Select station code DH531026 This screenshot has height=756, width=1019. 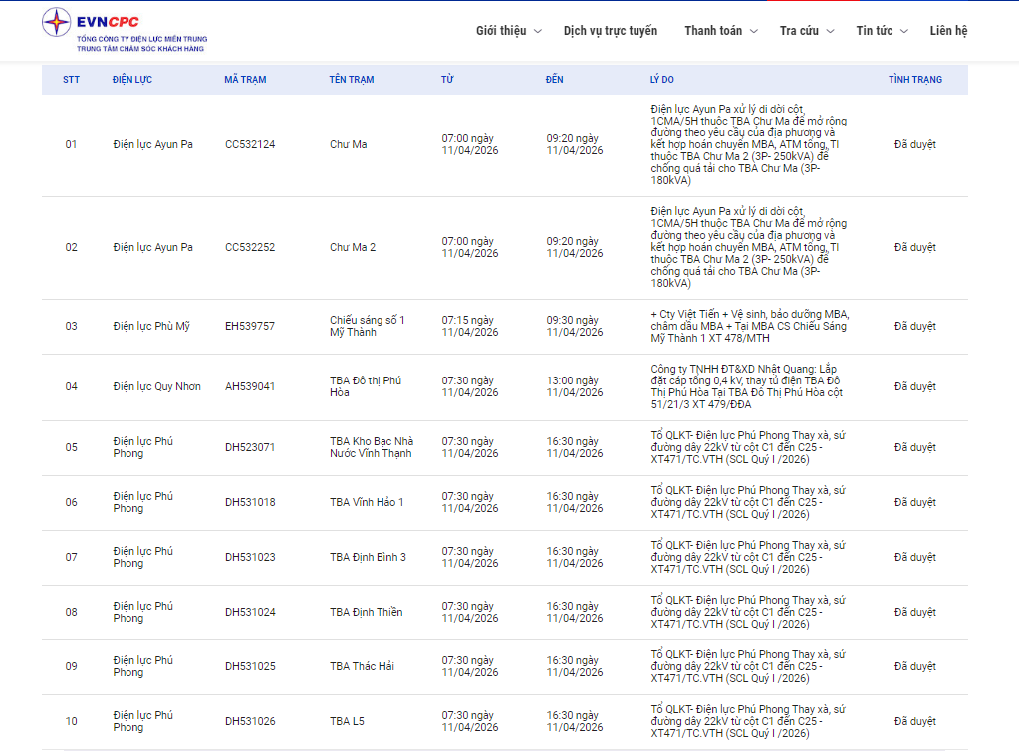click(250, 721)
